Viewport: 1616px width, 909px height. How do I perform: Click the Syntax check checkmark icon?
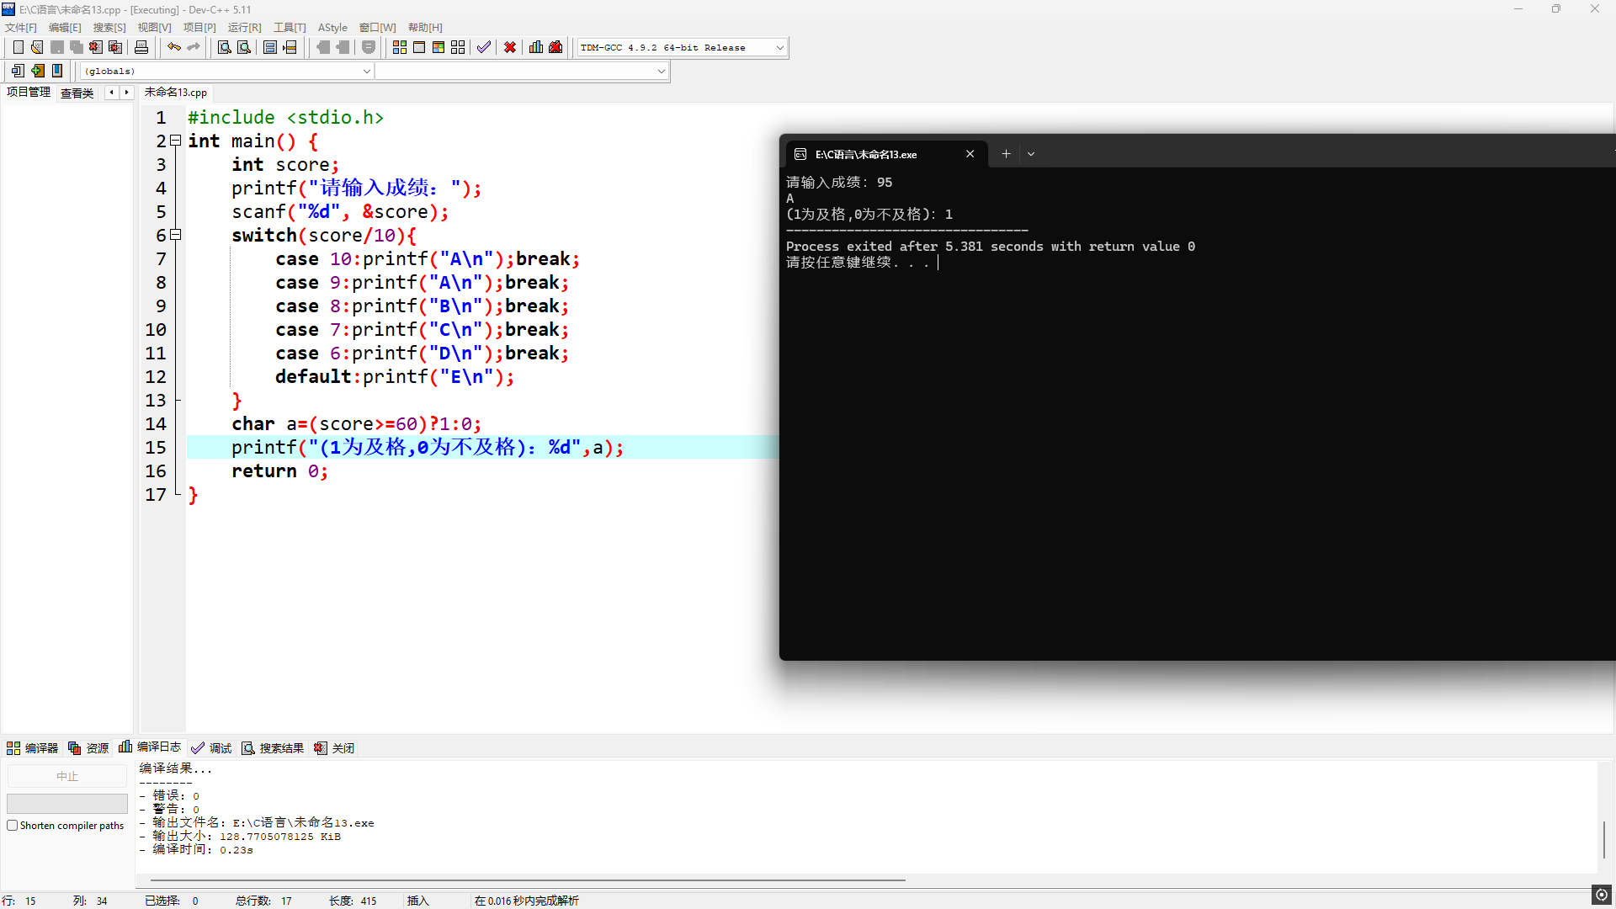483,47
